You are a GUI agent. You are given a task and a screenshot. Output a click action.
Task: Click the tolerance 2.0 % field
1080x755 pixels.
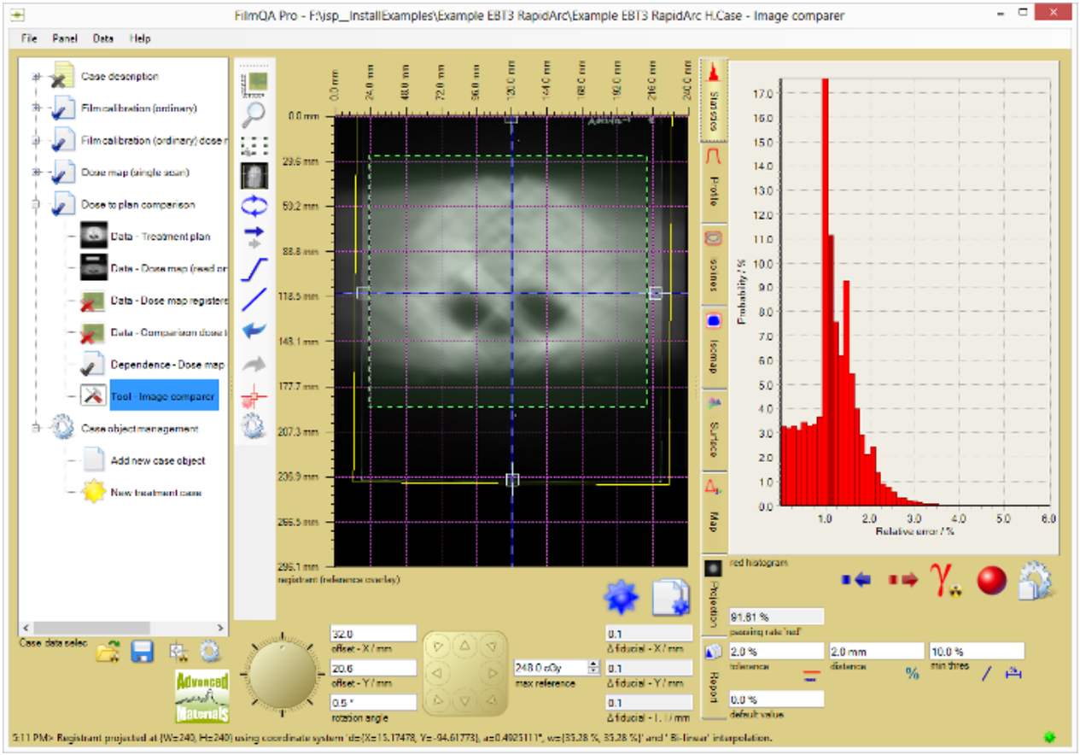pyautogui.click(x=776, y=651)
